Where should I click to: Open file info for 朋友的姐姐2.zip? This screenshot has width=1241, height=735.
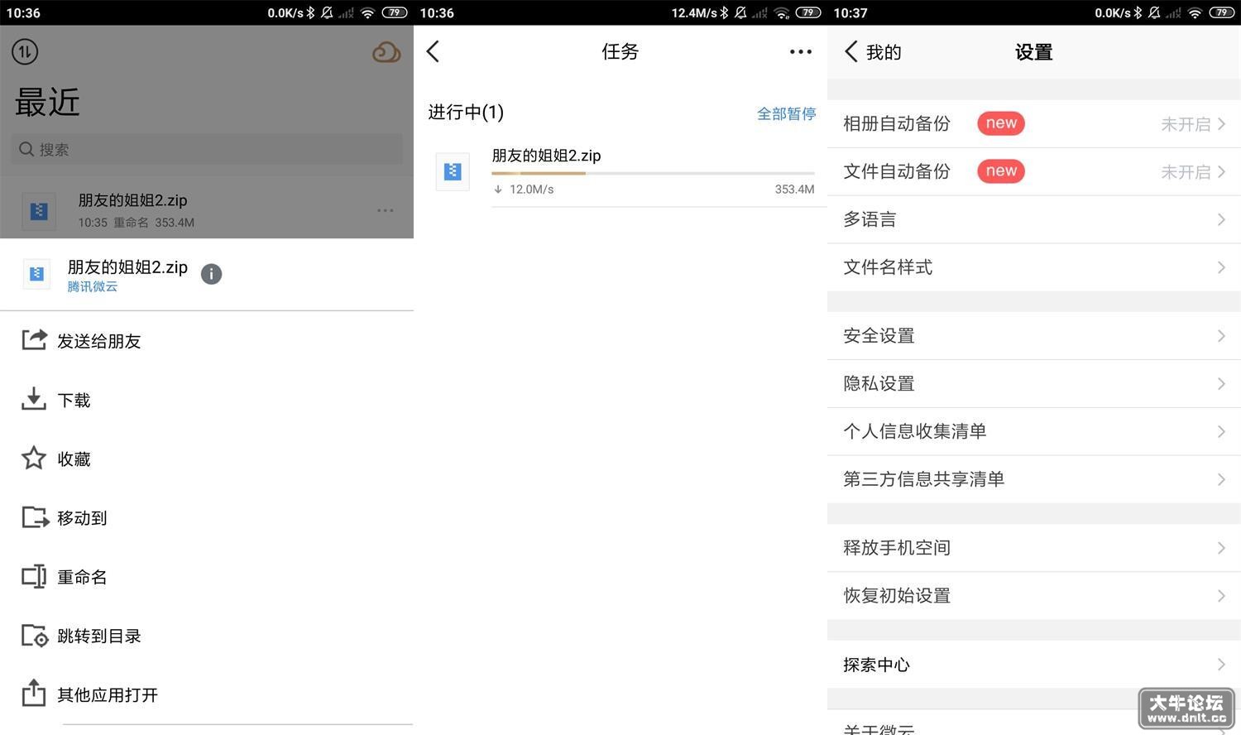click(x=211, y=274)
